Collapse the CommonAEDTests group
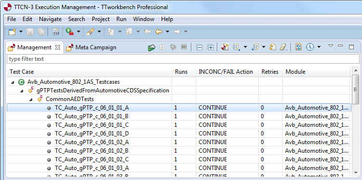 (31, 100)
